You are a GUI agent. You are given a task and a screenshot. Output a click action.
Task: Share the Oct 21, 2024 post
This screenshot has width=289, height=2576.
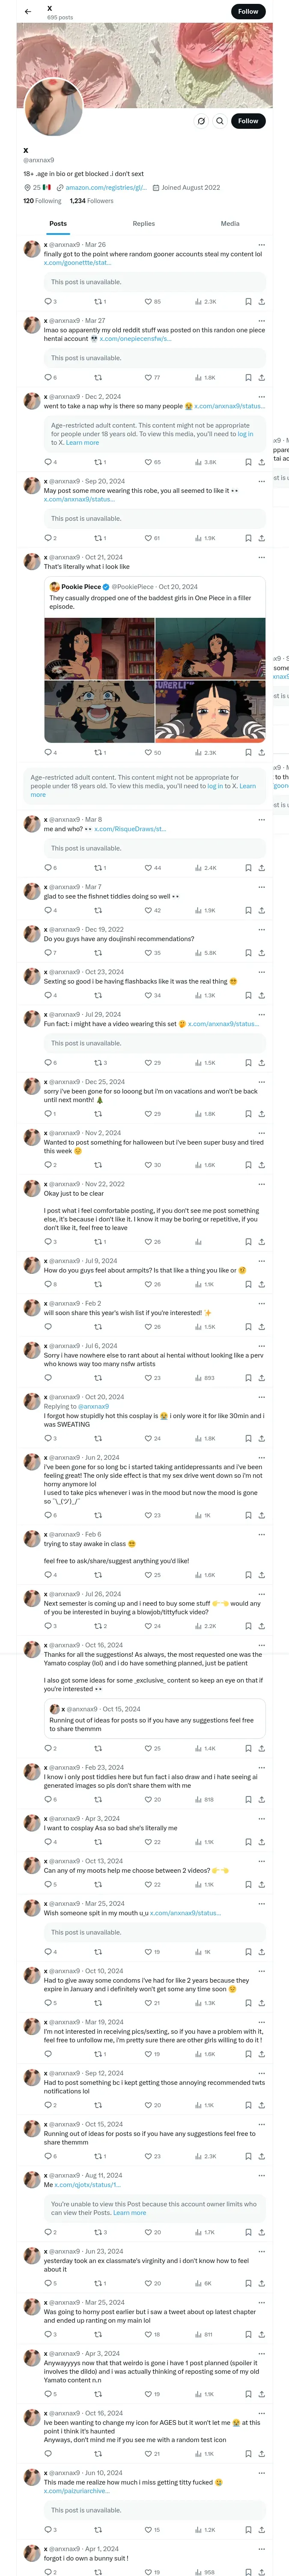coord(261,752)
